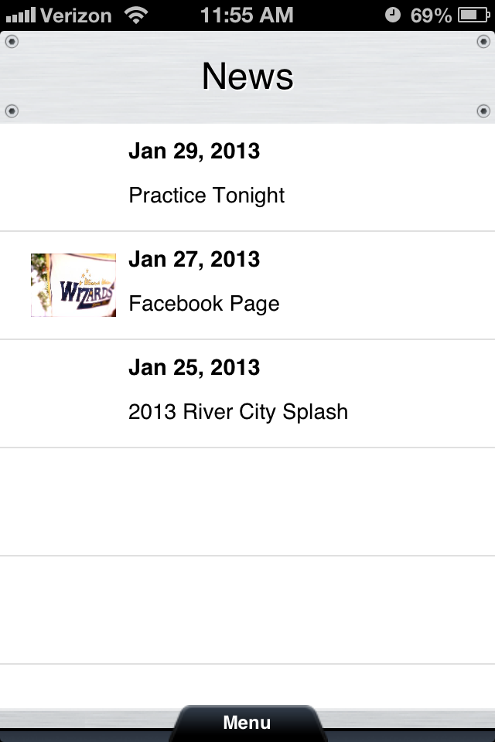495x742 pixels.
Task: Open the Facebook Page news item
Action: coord(204,304)
